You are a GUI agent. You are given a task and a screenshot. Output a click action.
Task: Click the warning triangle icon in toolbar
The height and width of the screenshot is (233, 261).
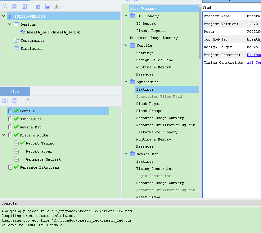(x=57, y=6)
